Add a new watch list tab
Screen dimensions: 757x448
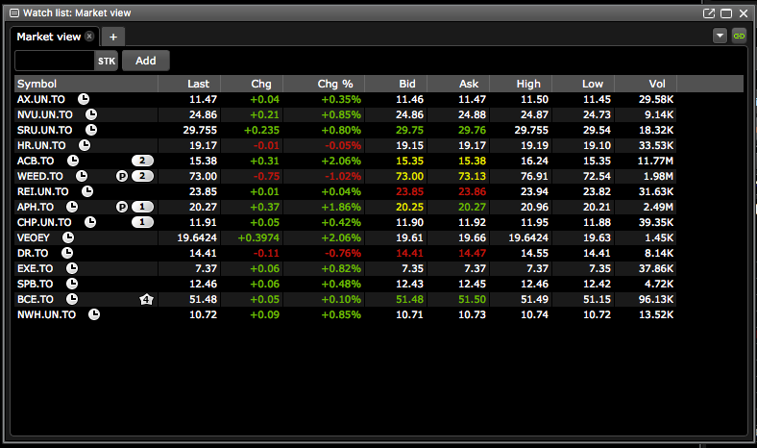113,37
